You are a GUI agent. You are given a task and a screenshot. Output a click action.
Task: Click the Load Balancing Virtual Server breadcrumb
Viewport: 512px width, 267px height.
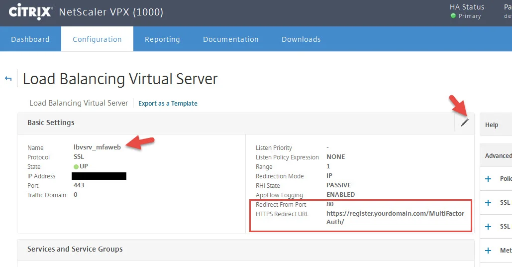point(79,103)
